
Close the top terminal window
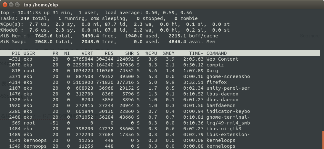(5, 4)
